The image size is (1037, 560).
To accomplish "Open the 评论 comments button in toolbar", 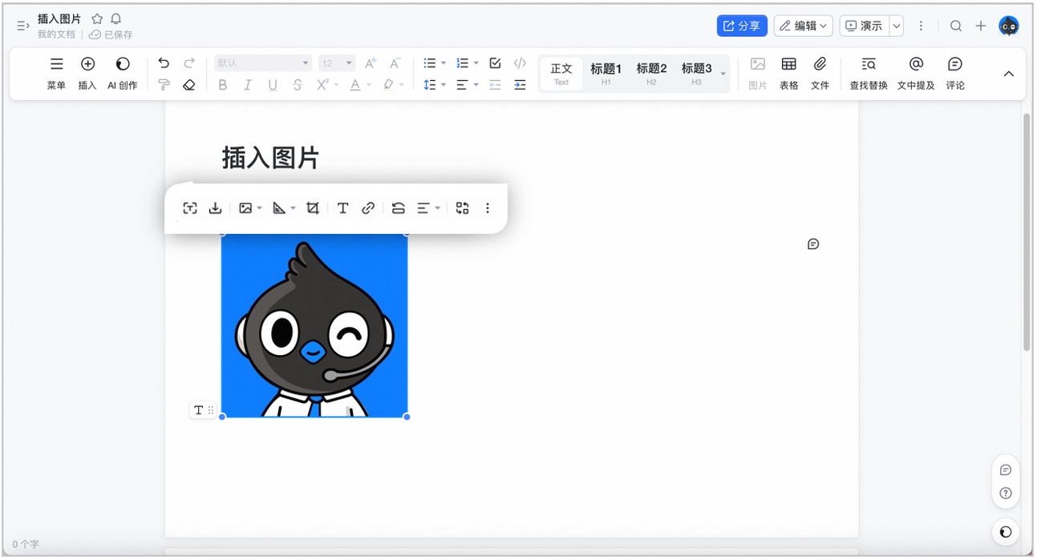I will 955,73.
